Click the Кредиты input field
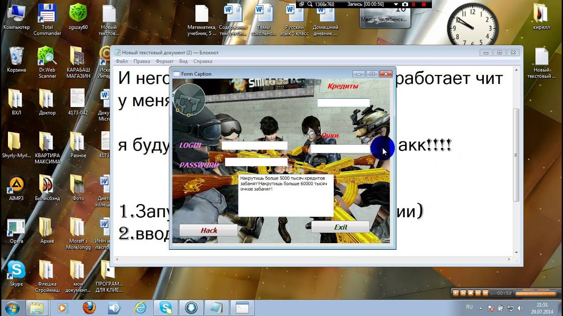The width and height of the screenshot is (563, 316). pos(344,103)
